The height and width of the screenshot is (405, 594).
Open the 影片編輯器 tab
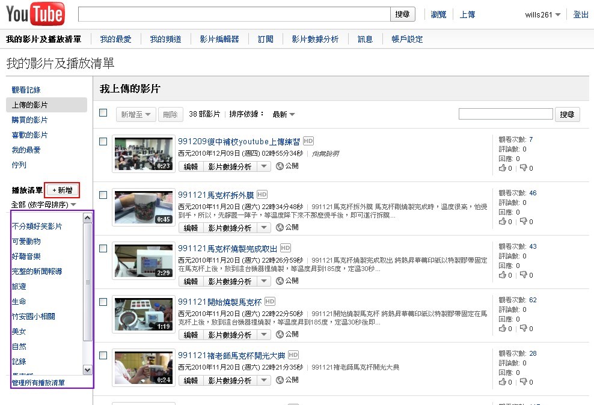[x=219, y=39]
